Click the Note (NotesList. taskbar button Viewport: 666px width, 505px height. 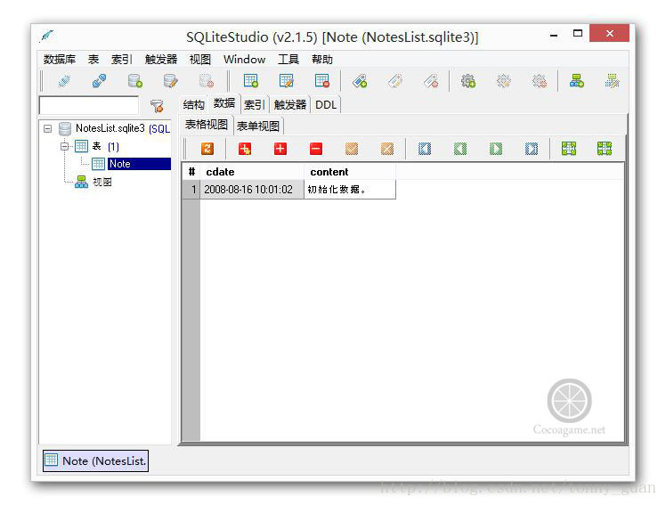tap(95, 460)
